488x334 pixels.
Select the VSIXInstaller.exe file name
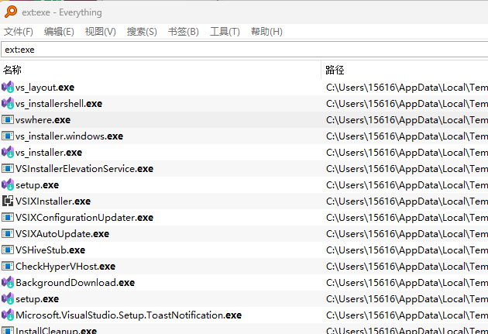(53, 201)
